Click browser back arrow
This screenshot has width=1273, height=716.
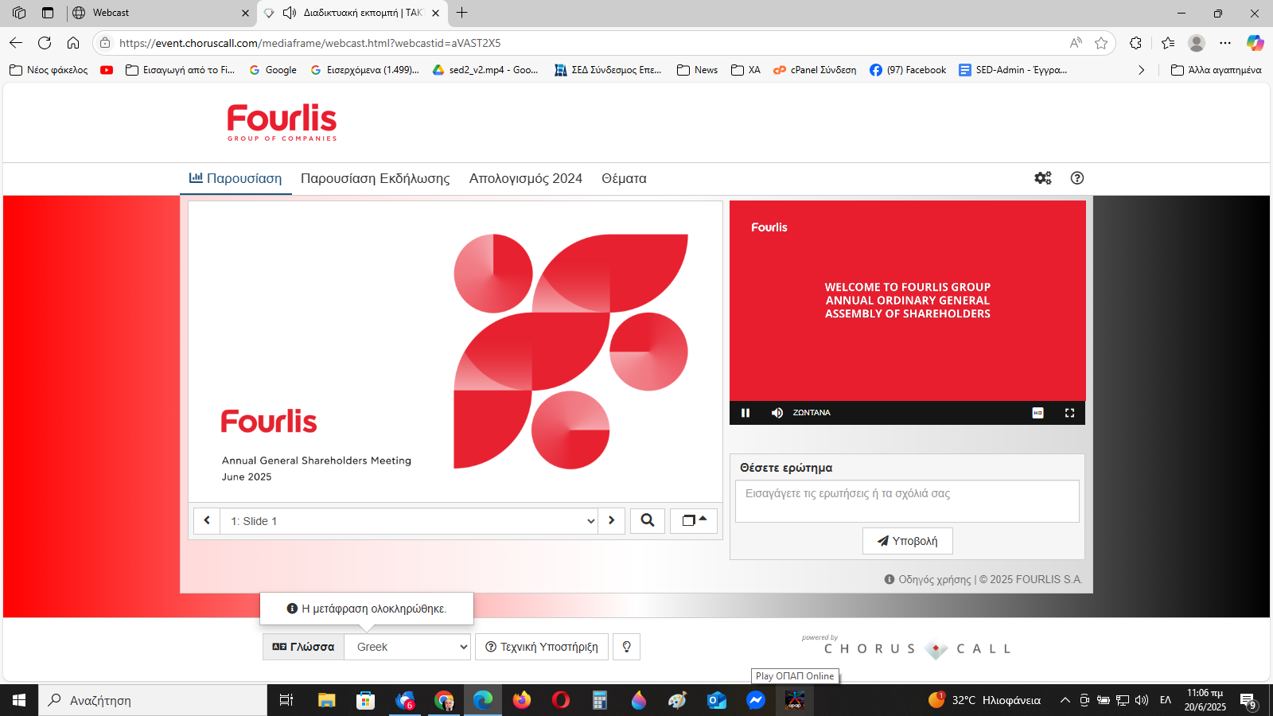(16, 43)
